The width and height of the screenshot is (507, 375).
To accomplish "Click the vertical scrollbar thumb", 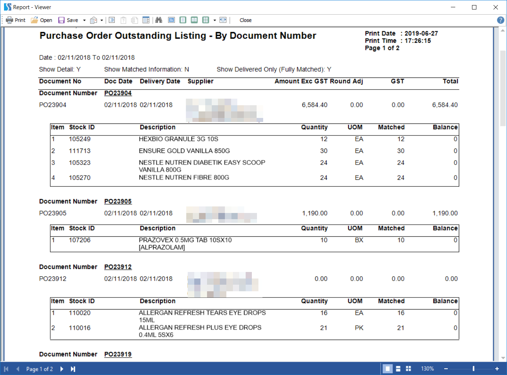I will tap(503, 88).
